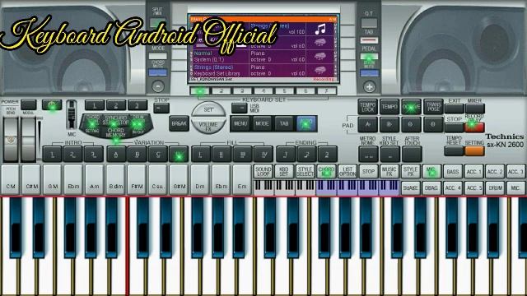Viewport: 527px width, 296px height.
Task: Toggle SYNCHRO START/STOP
Action: [x=115, y=121]
